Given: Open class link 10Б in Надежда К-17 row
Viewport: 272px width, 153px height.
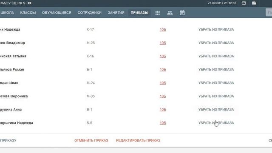Looking at the screenshot, I should click(x=163, y=30).
